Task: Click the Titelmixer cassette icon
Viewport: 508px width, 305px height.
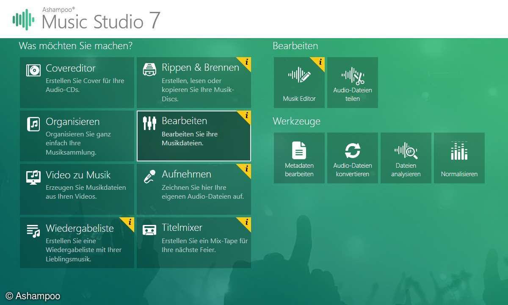Action: click(x=149, y=230)
